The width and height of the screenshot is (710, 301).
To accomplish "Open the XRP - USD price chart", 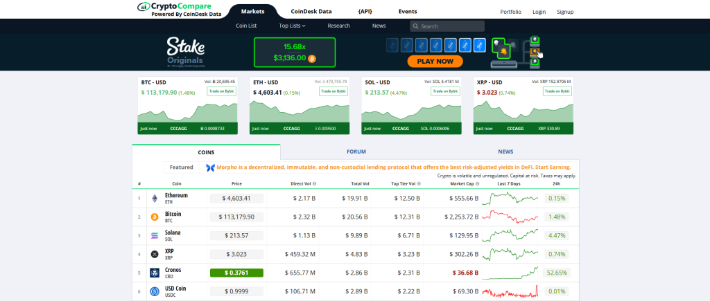I will coord(523,111).
